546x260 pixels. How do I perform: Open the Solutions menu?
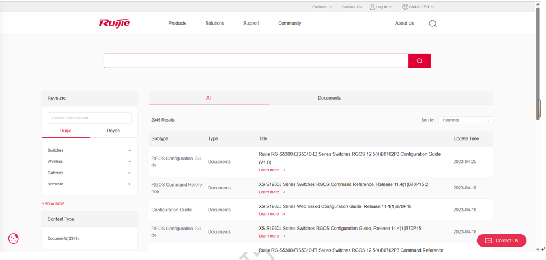[x=215, y=24]
